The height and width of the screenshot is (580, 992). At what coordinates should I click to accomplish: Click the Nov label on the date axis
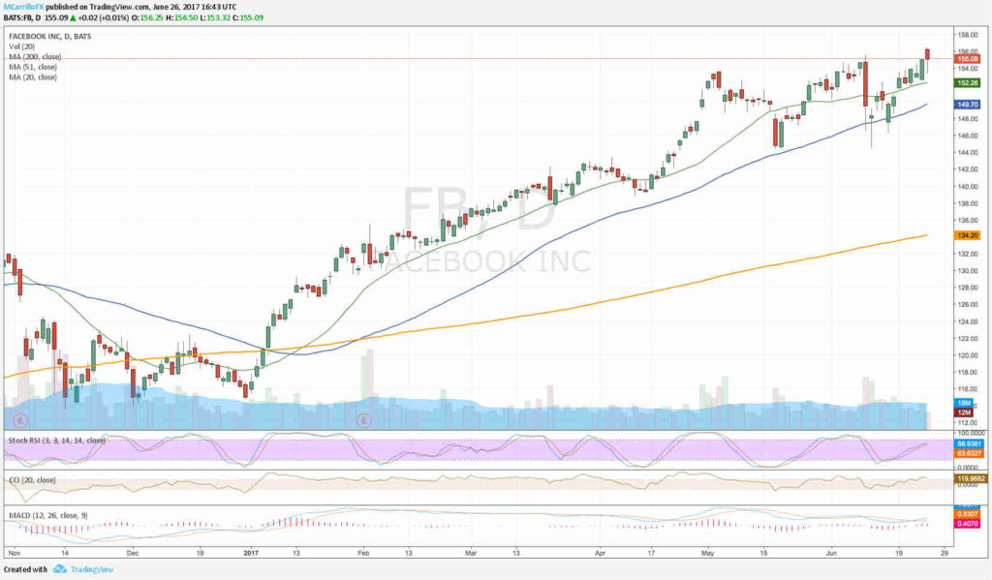[x=15, y=553]
